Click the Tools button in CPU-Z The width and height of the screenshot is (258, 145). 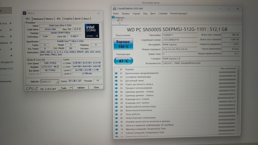pos(63,88)
